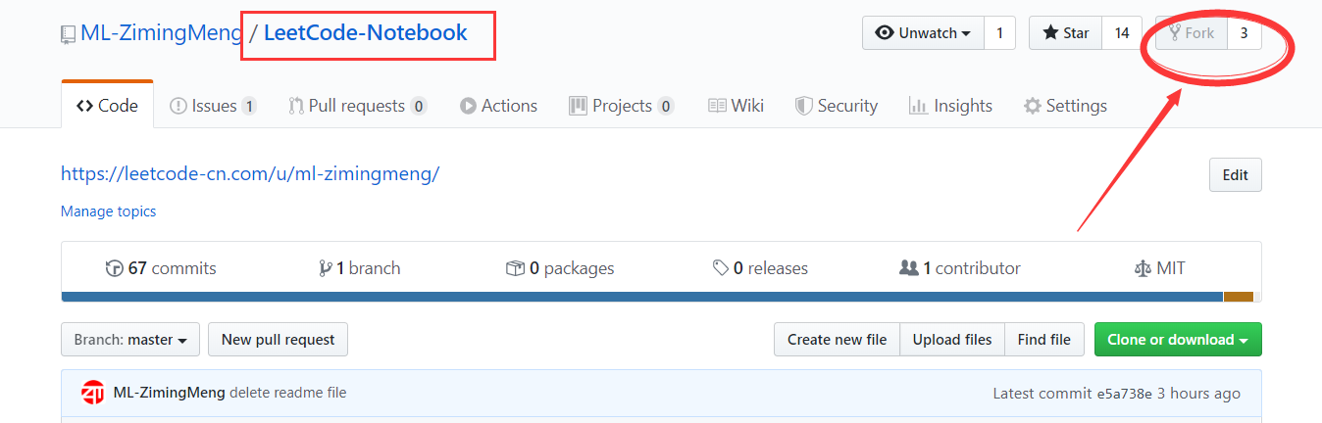Screen dimensions: 1322x423
Task: Click the packages box icon
Action: tap(515, 268)
